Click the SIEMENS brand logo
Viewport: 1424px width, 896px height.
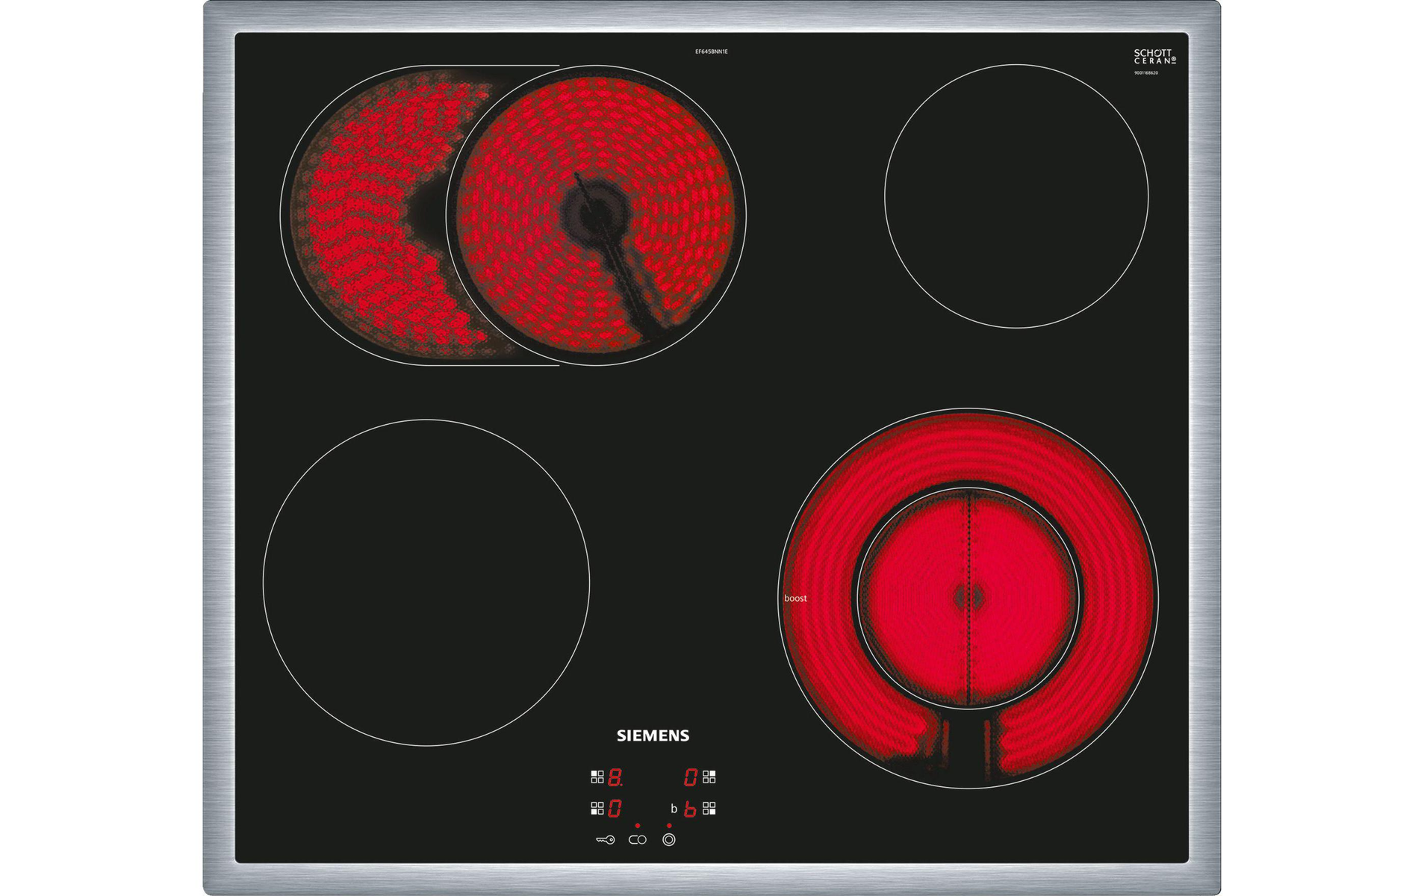point(653,735)
